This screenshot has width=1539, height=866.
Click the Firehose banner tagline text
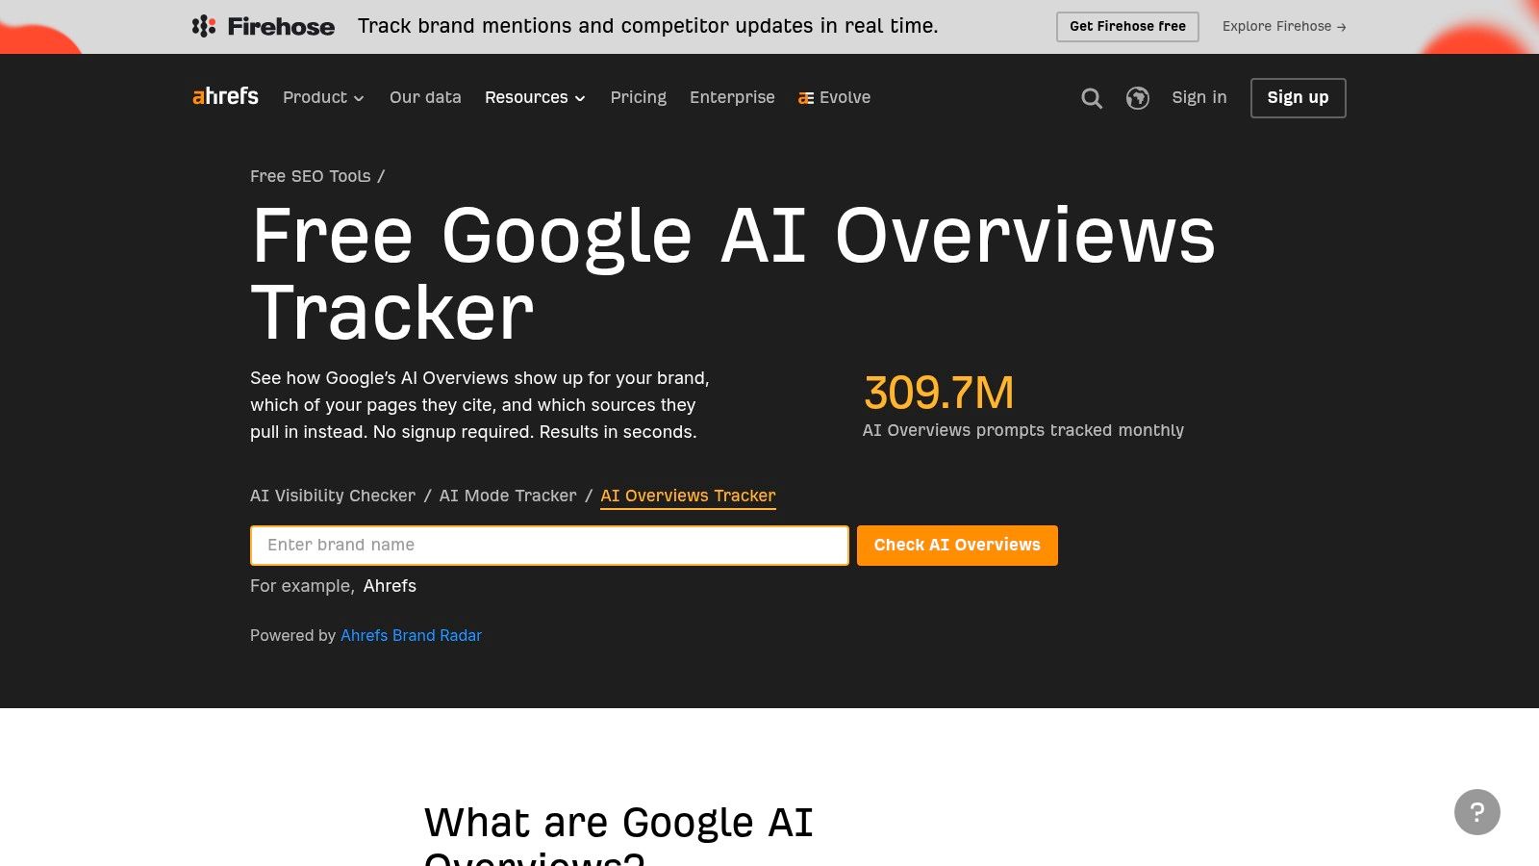point(648,26)
